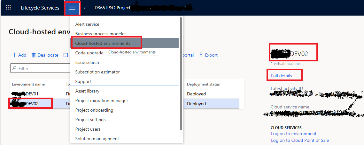The height and width of the screenshot is (145, 364).
Task: Click the Deallocate trash icon
Action: 34,55
